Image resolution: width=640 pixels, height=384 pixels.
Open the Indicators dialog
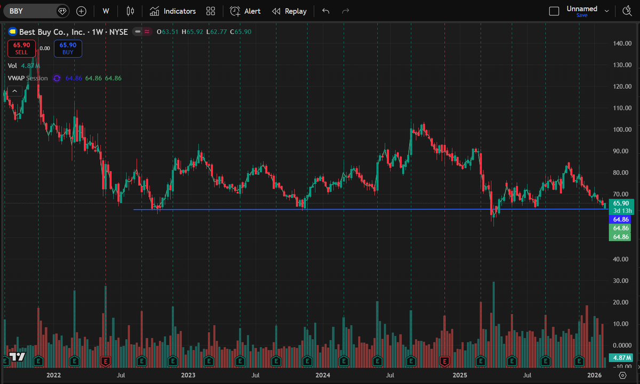(x=172, y=11)
